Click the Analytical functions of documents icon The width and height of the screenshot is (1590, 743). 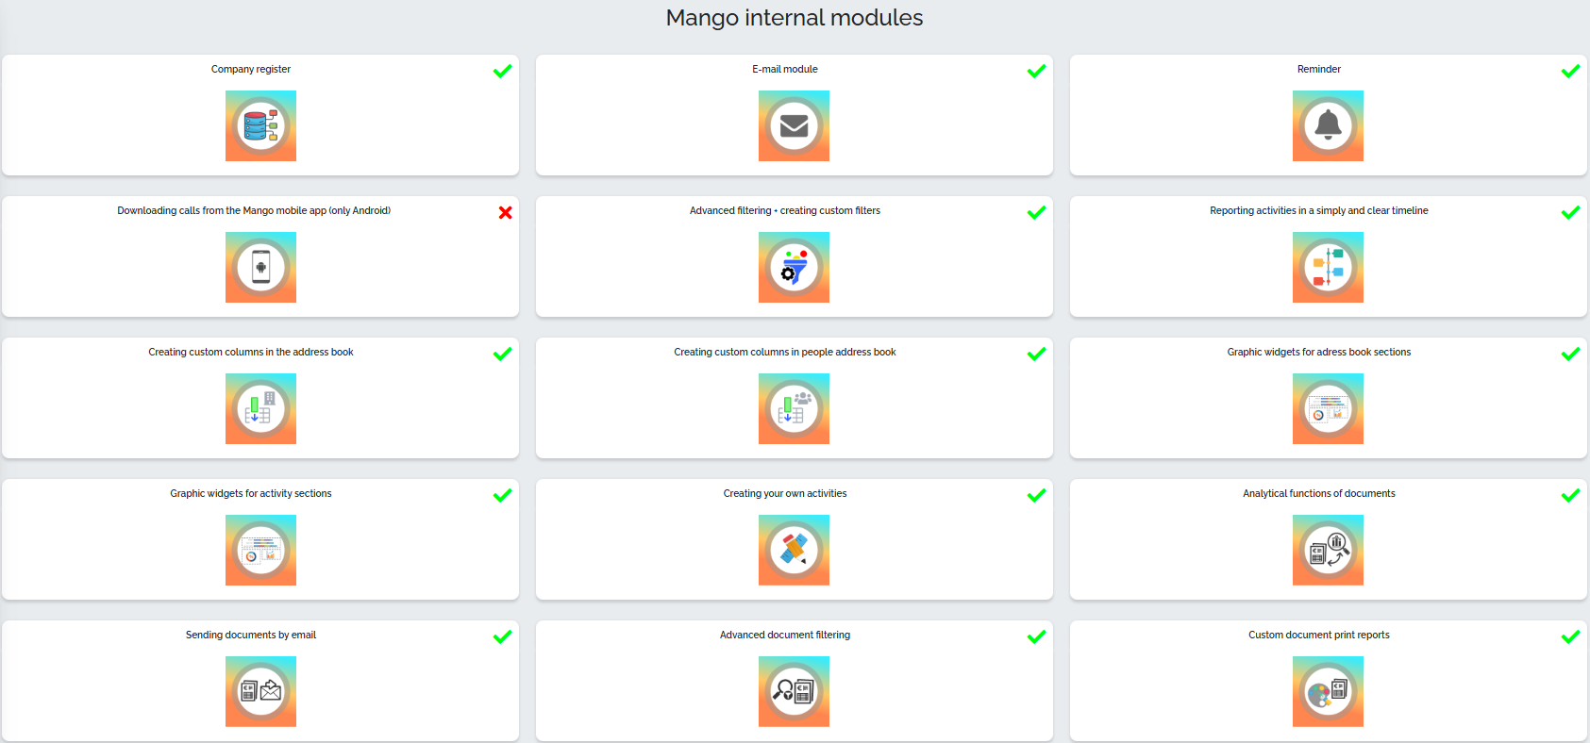point(1328,550)
